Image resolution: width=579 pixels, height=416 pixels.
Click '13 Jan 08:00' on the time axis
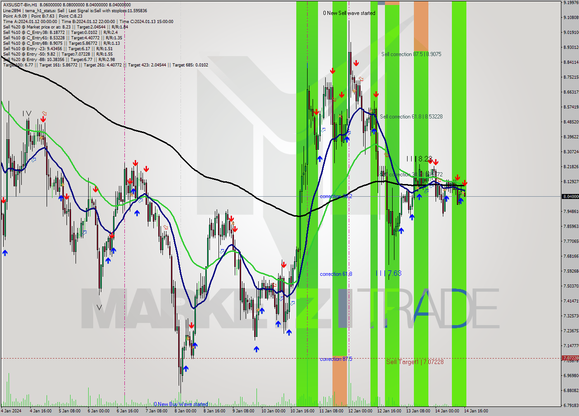click(418, 411)
